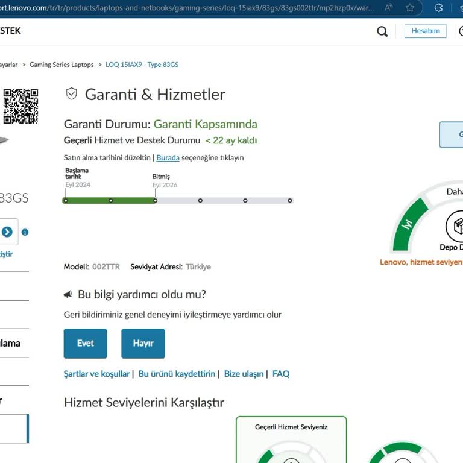Open Gaming Series Laptops breadcrumb
This screenshot has height=463, width=463.
(x=61, y=65)
